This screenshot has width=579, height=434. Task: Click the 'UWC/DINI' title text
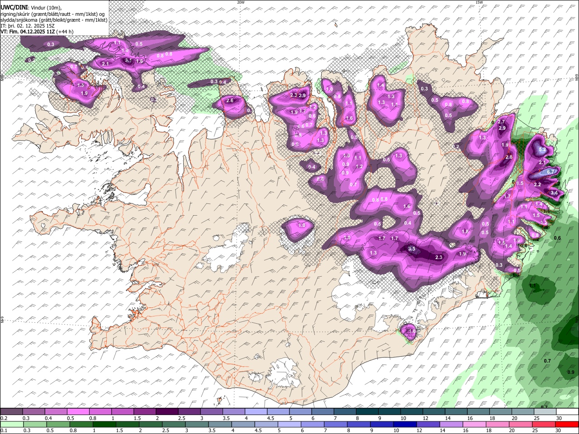tap(14, 8)
